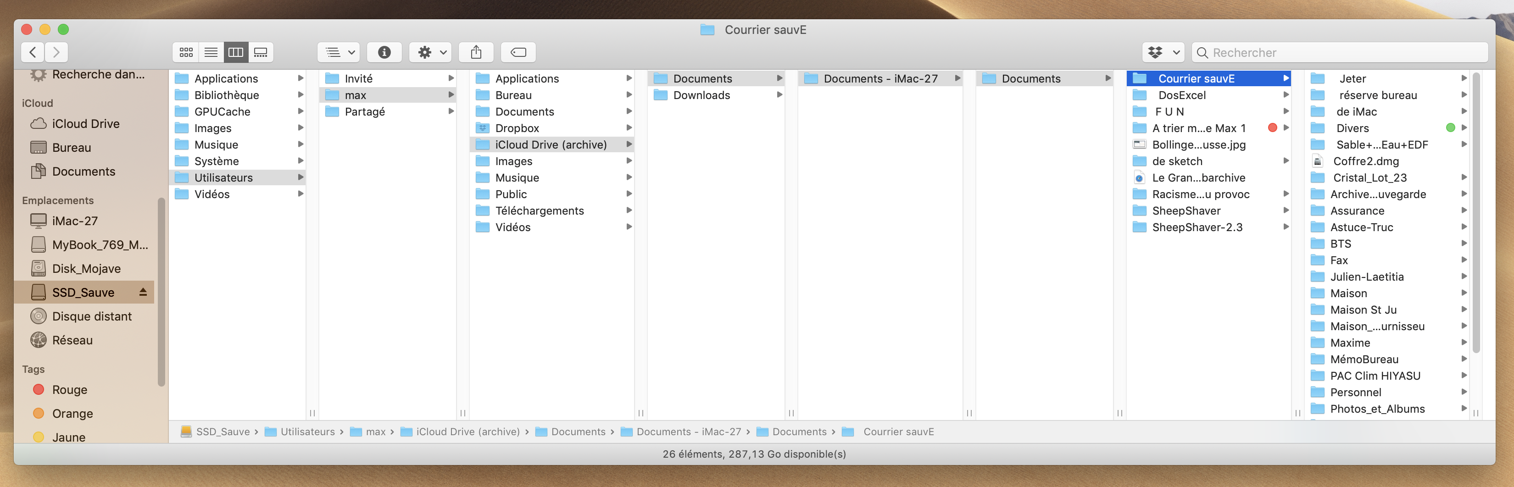Image resolution: width=1514 pixels, height=487 pixels.
Task: Go forward with the right chevron button
Action: (56, 52)
